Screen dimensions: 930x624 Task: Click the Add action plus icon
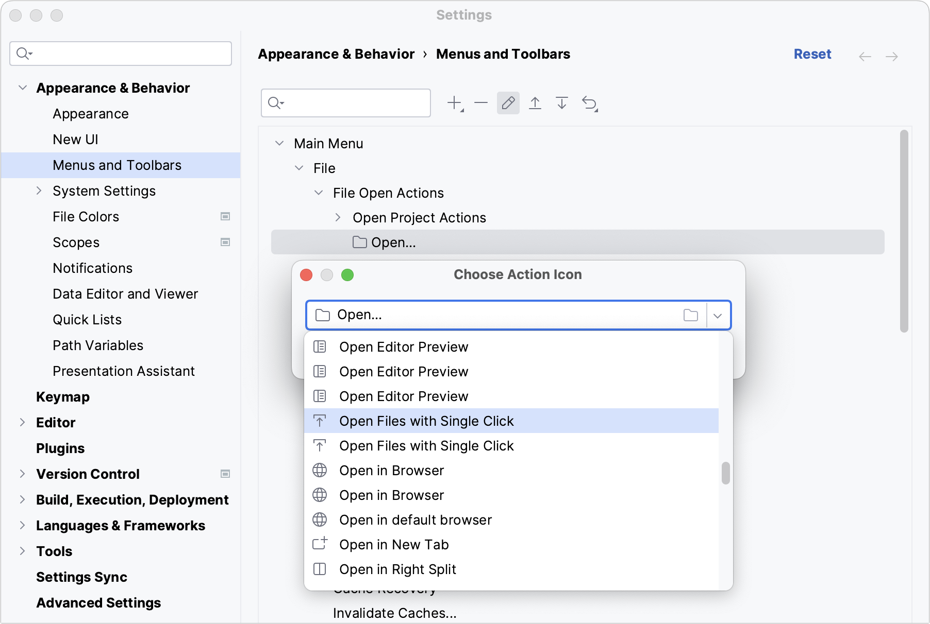(455, 103)
